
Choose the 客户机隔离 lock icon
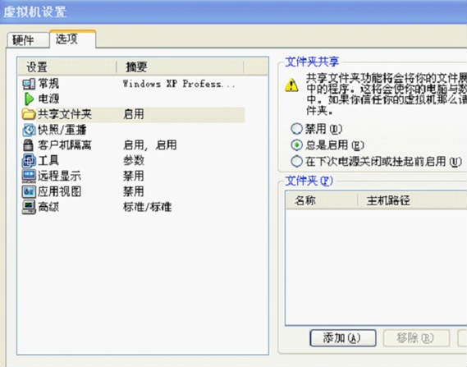point(28,145)
